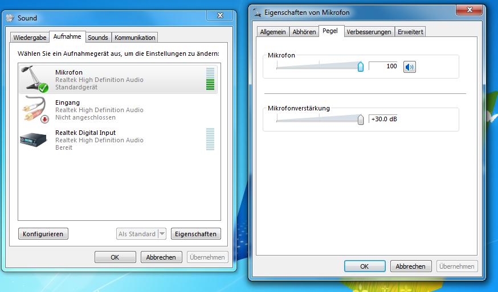Switch to the Kommunikation tab
This screenshot has height=292, width=498.
click(x=134, y=38)
